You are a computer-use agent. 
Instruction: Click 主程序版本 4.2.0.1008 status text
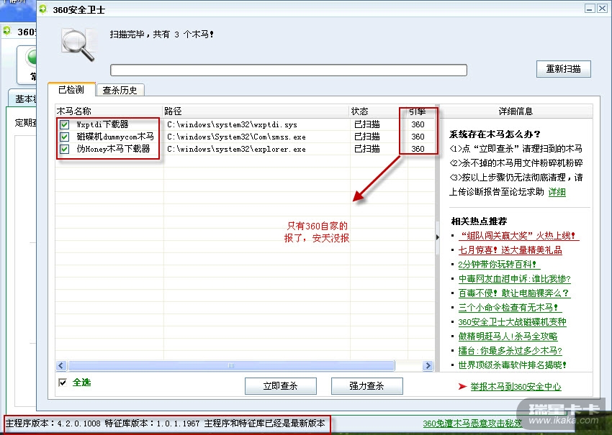[53, 423]
